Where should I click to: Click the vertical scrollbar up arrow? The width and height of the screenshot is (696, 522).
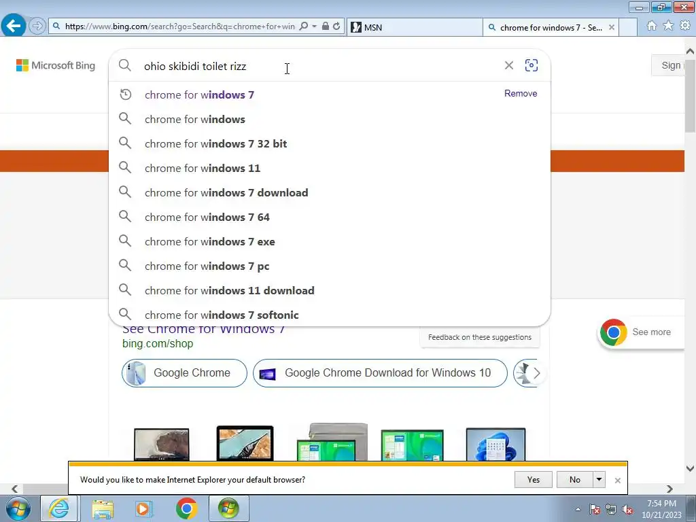[x=691, y=51]
